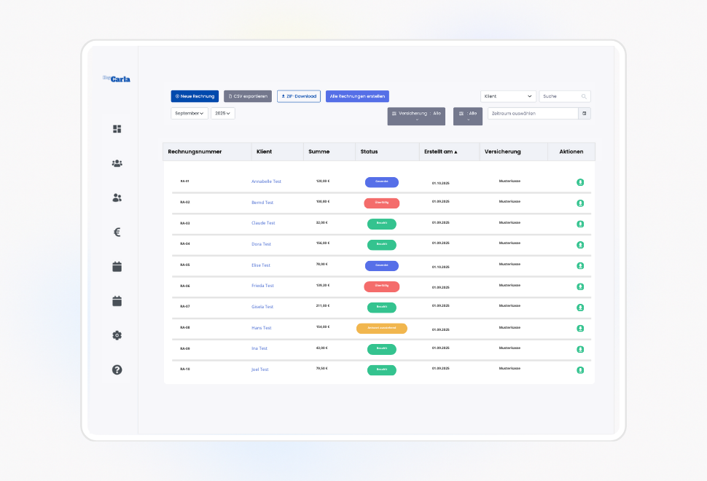Image resolution: width=707 pixels, height=481 pixels.
Task: Open the Gisela Test client link
Action: (x=262, y=307)
